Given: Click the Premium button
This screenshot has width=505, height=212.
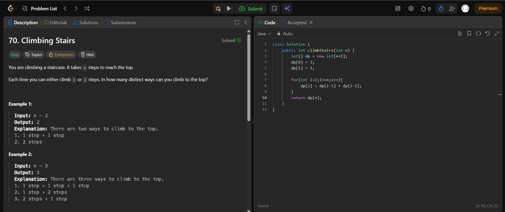Looking at the screenshot, I should (488, 8).
